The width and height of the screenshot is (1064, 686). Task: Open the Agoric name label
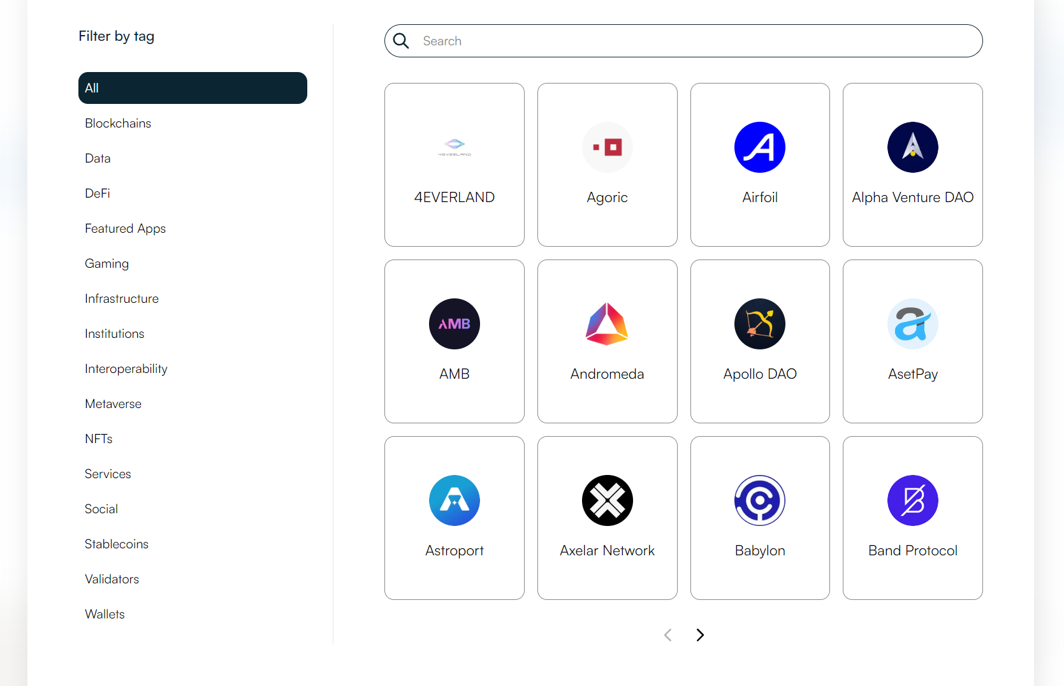608,198
